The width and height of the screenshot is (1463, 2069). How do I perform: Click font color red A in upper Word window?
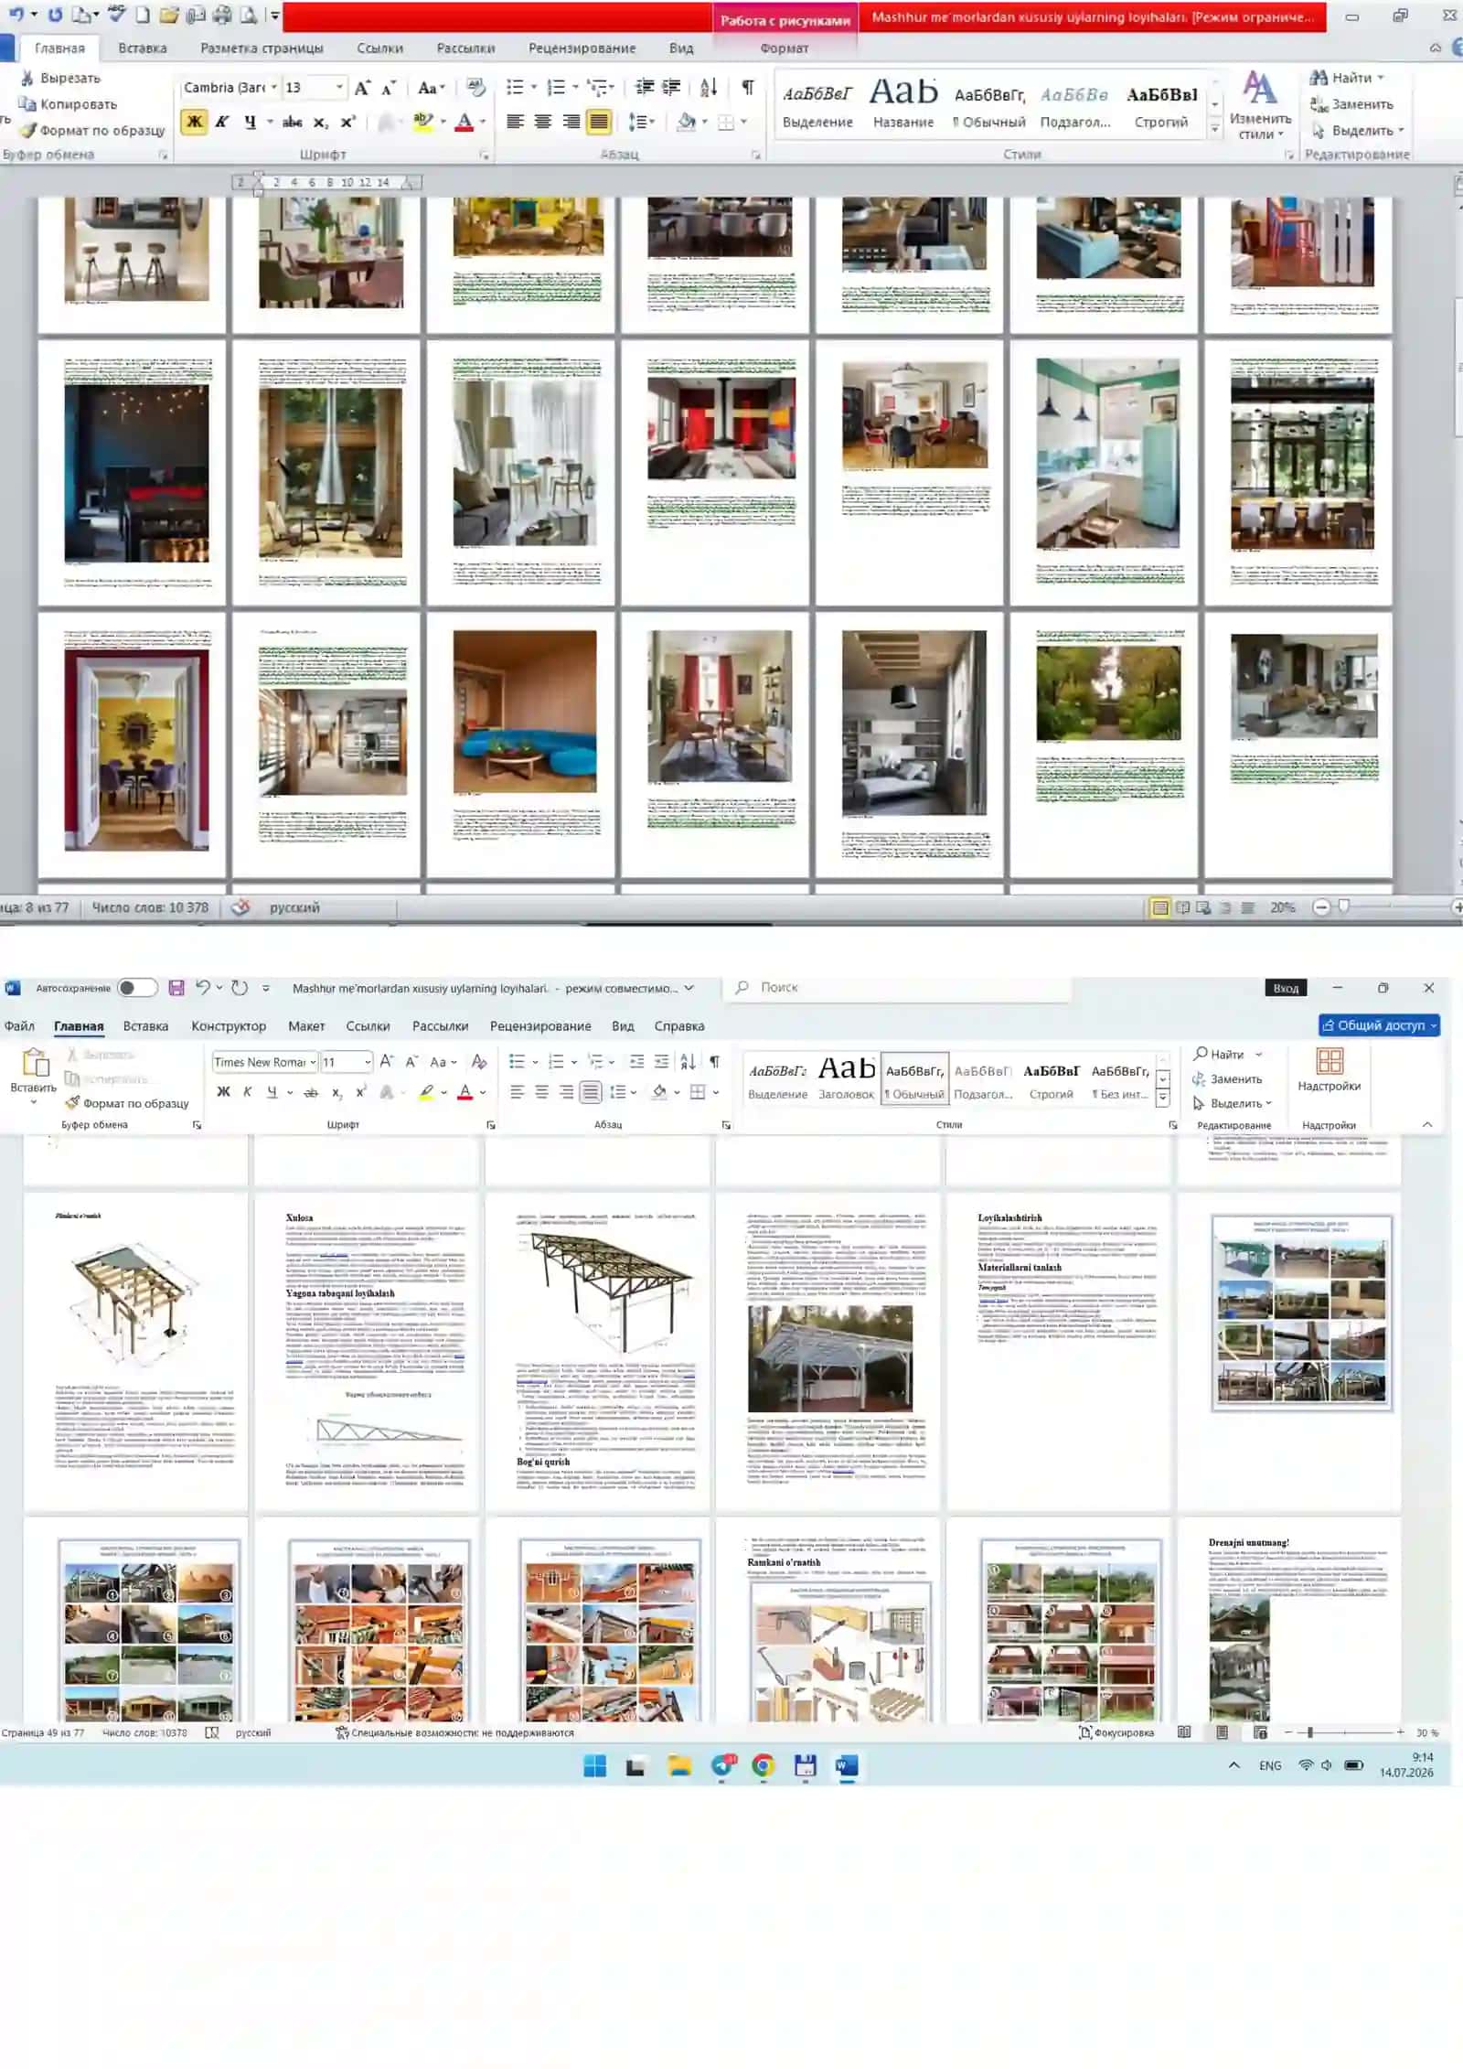tap(465, 122)
